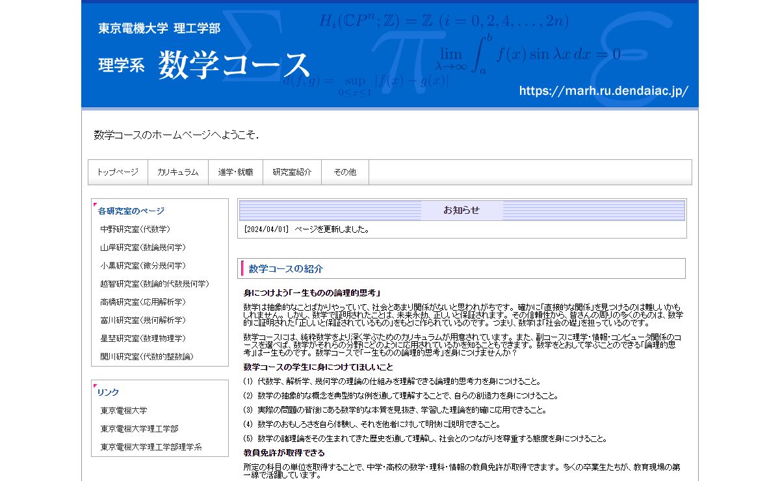The height and width of the screenshot is (481, 780).
Task: Open 富川研究室(幾何解析学) link
Action: (x=143, y=320)
